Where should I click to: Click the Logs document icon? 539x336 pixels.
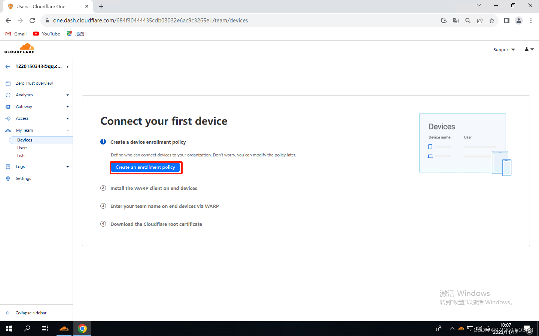tap(8, 167)
